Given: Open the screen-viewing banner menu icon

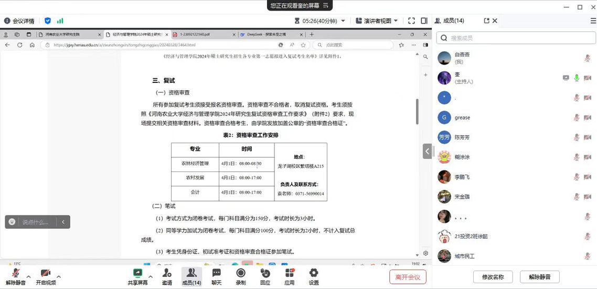Looking at the screenshot, I should (x=325, y=5).
